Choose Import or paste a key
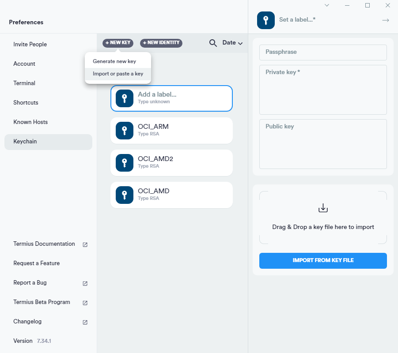This screenshot has width=398, height=353. (118, 74)
